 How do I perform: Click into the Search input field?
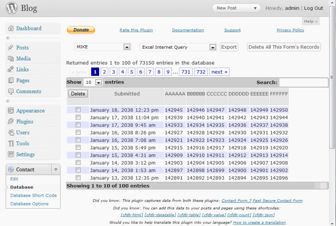pyautogui.click(x=303, y=82)
